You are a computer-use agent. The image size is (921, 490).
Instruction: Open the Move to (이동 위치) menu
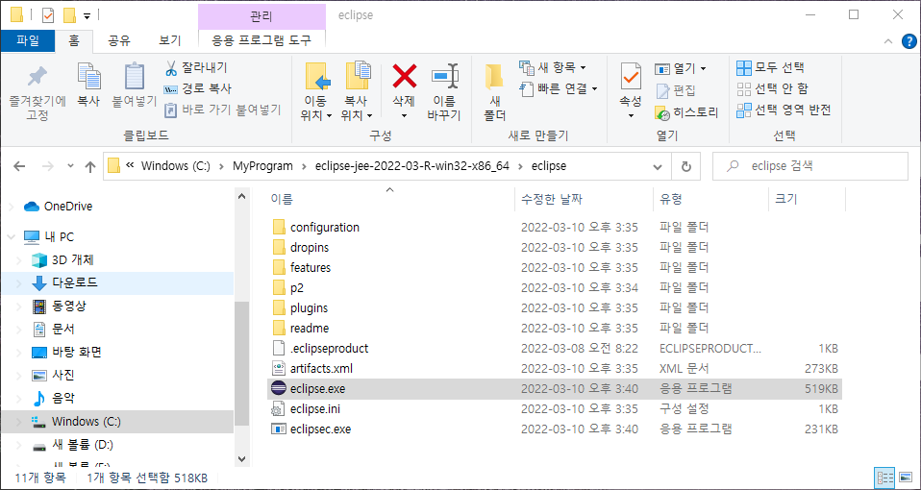pos(316,91)
